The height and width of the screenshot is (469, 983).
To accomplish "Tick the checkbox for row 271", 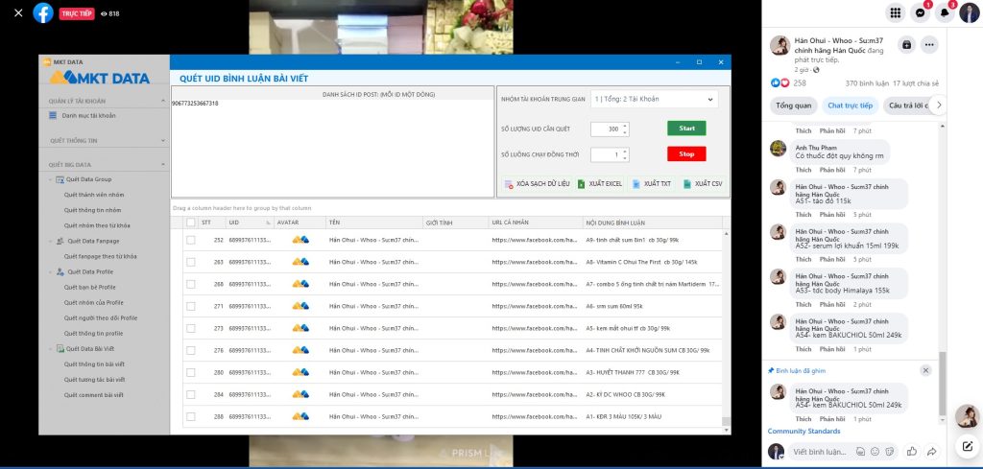I will (191, 306).
